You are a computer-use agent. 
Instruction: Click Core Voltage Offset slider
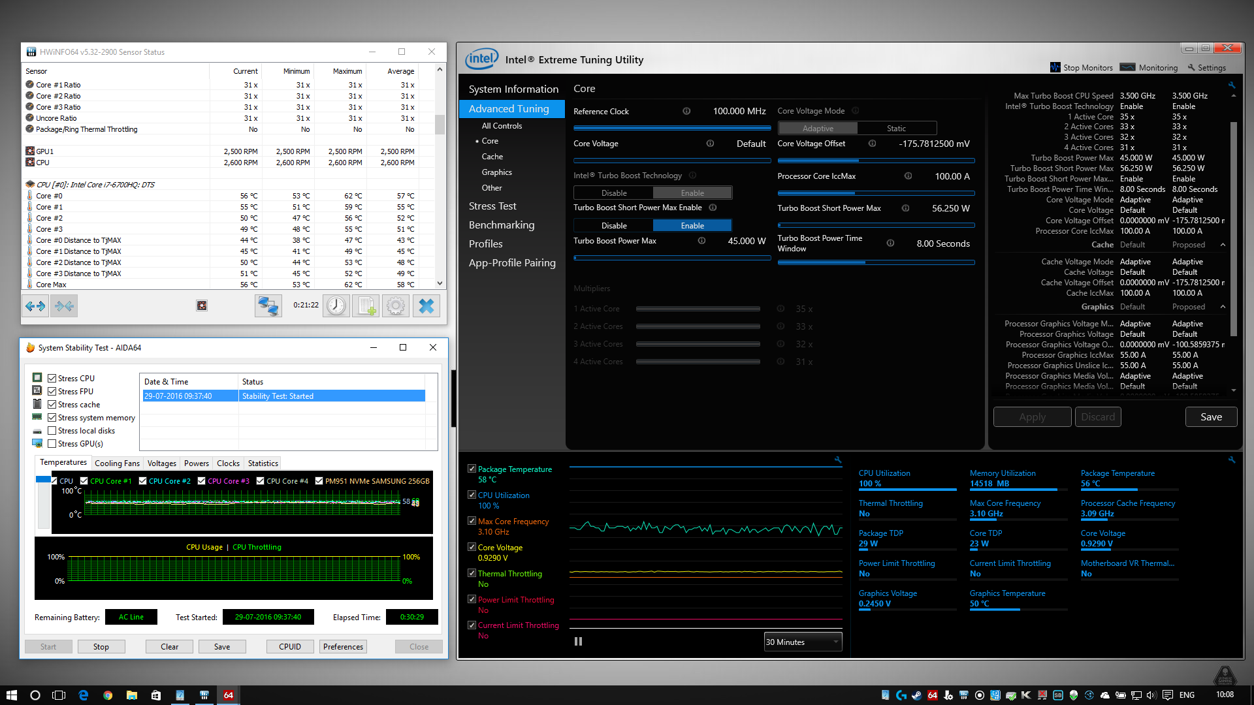876,160
